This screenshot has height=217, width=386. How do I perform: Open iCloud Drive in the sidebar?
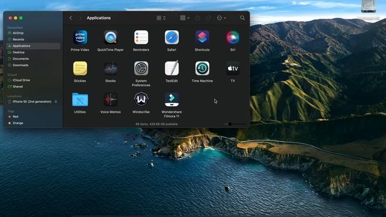[33, 80]
